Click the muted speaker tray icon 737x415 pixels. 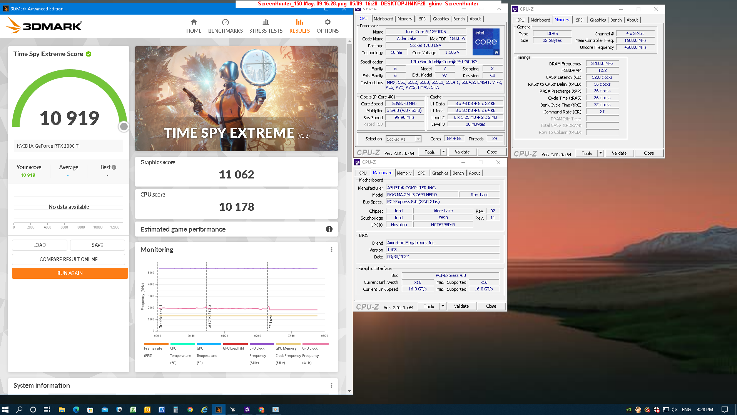coord(674,410)
